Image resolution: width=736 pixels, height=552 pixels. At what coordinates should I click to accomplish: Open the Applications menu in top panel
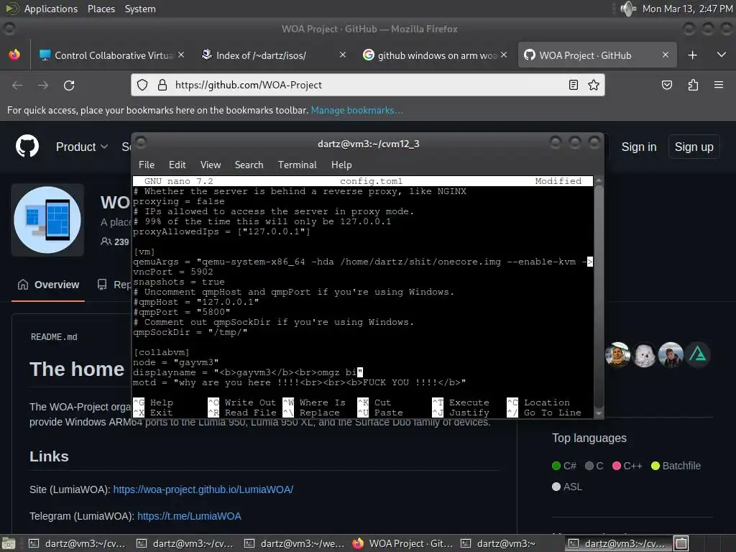pos(51,9)
